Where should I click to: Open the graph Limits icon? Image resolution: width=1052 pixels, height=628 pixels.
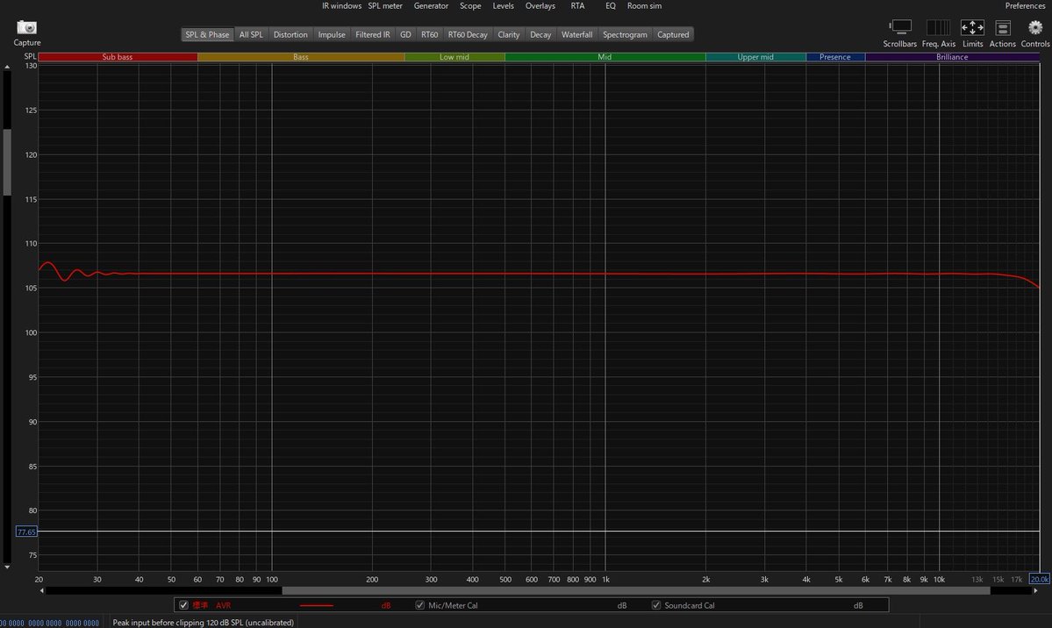tap(972, 27)
